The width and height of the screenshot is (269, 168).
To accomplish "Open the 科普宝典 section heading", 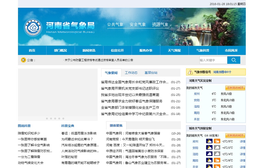I will click(x=68, y=126).
